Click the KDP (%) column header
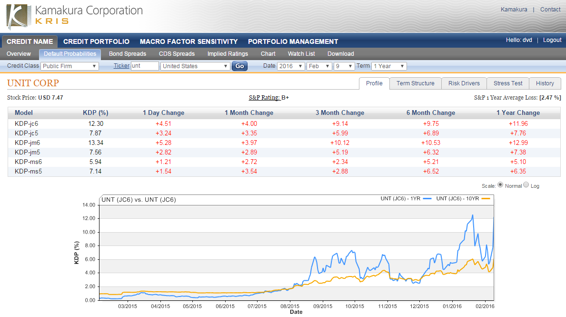 click(96, 113)
